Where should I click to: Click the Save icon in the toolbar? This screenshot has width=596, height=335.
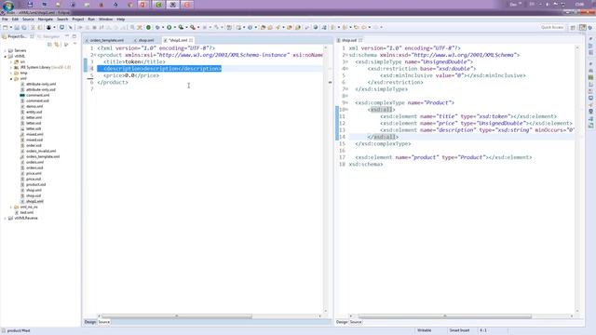[17, 27]
